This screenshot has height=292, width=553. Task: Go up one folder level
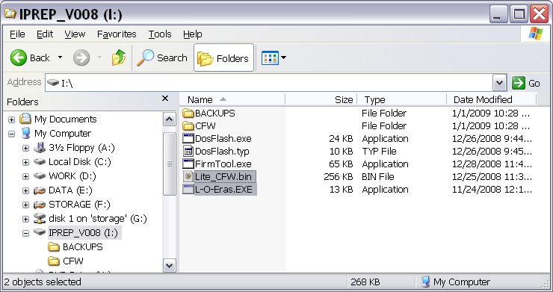119,58
